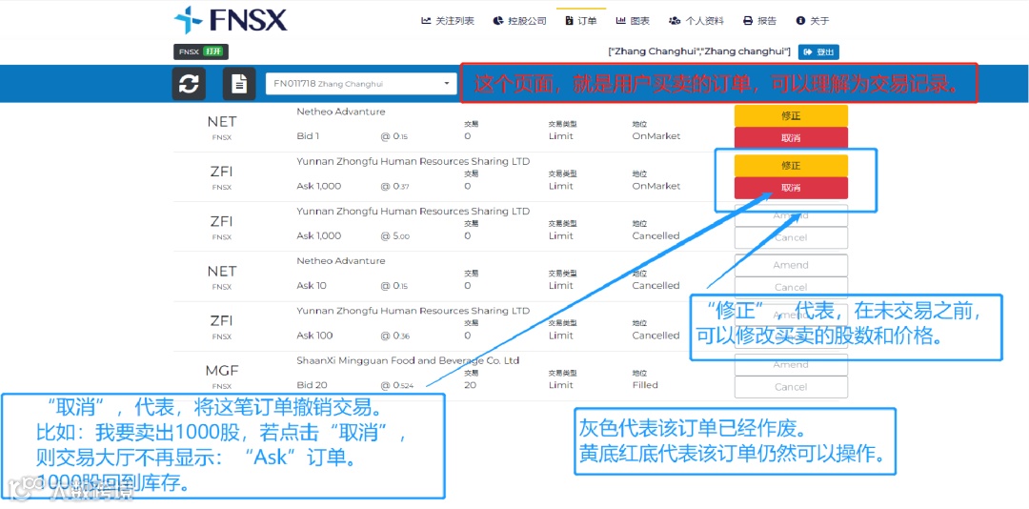This screenshot has height=509, width=1029.
Task: Click Cancel for the ZFI @5.00 cancelled order
Action: point(791,237)
